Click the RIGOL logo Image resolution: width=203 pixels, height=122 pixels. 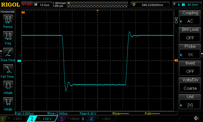(x=10, y=5)
